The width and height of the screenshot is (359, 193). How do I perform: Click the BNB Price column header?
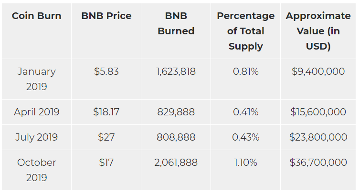click(106, 16)
